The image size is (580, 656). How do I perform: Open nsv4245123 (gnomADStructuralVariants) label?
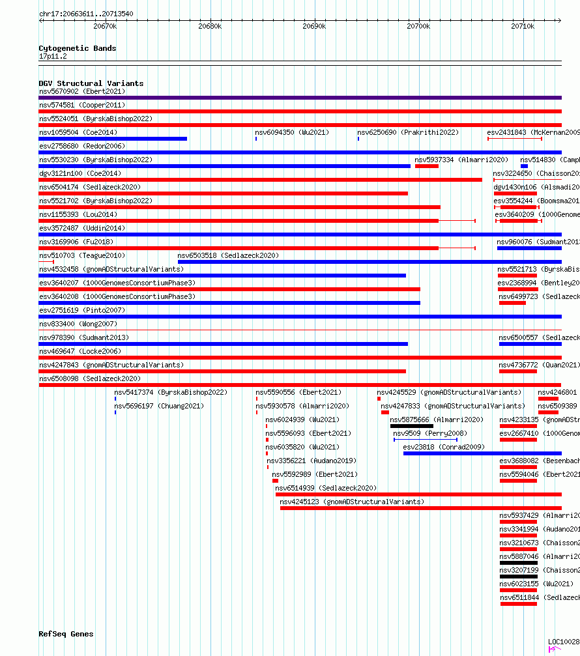pyautogui.click(x=352, y=502)
